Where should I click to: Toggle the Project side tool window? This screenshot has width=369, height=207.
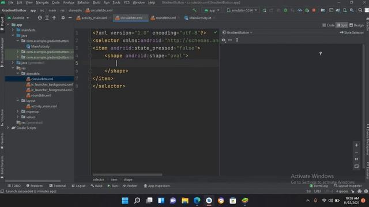tap(2, 24)
